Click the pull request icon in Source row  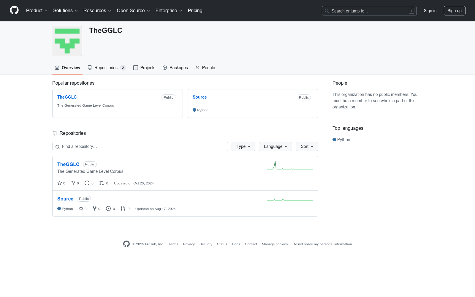[123, 208]
